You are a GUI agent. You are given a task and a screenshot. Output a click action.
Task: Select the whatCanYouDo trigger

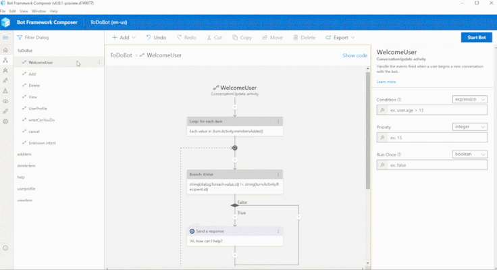click(x=41, y=120)
